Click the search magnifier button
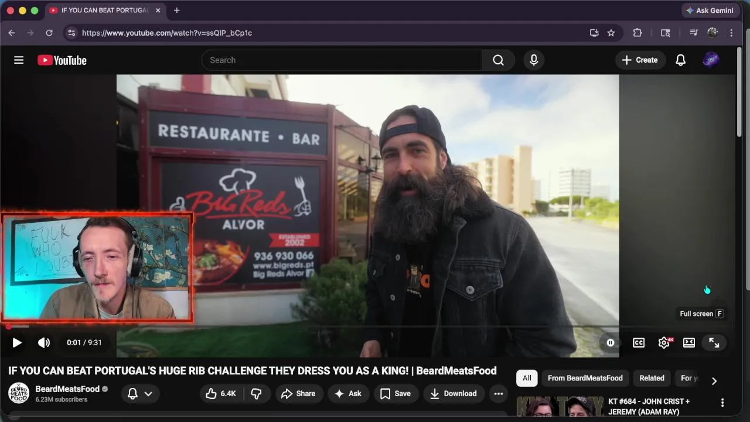750x422 pixels. pos(498,60)
